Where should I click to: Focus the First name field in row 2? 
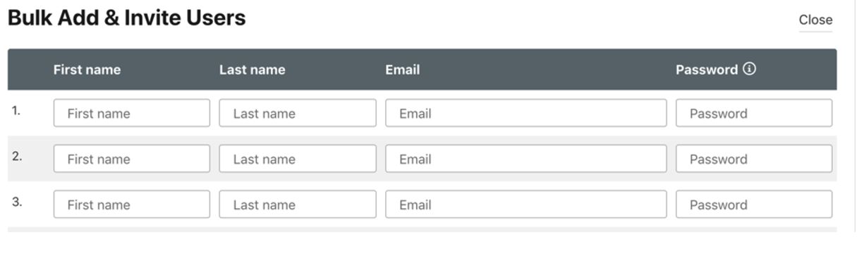132,159
